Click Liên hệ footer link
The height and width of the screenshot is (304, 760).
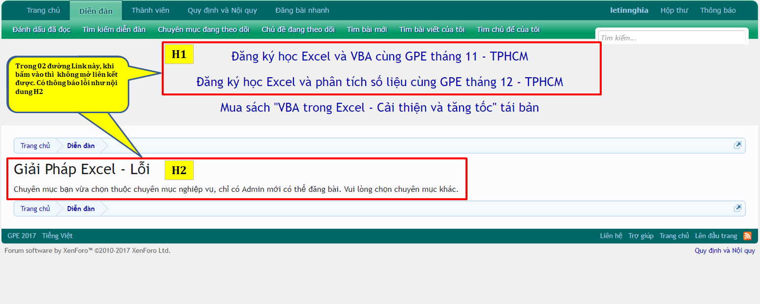coord(611,236)
